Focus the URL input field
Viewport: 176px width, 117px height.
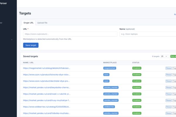pos(70,34)
